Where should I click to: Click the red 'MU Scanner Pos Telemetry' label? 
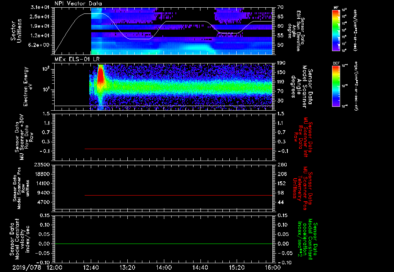(302, 188)
